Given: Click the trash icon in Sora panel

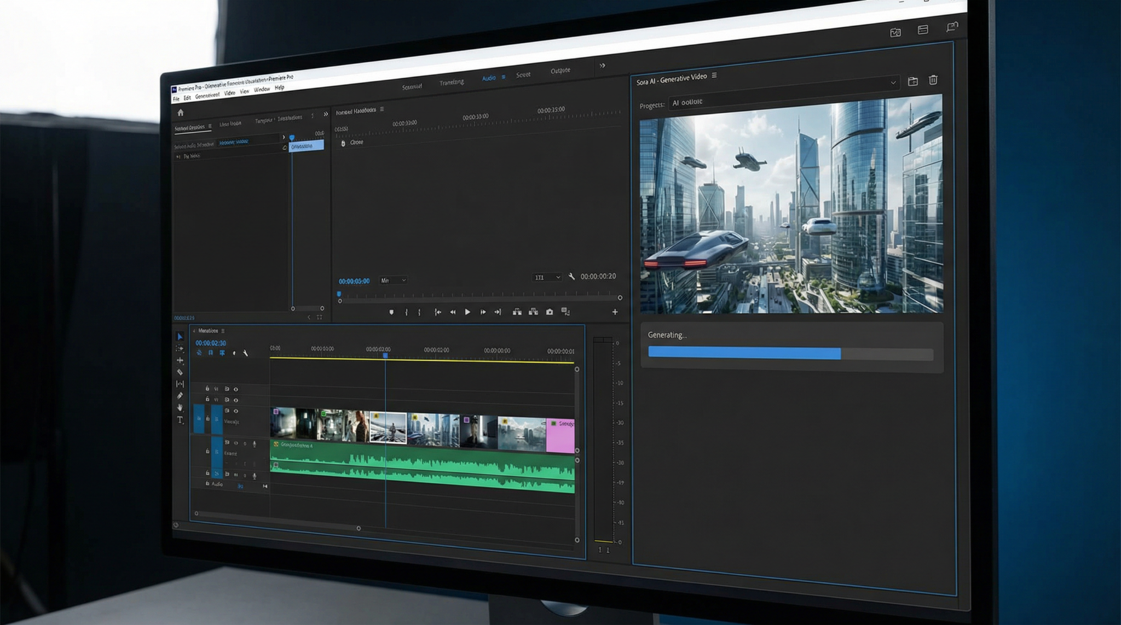Looking at the screenshot, I should coord(933,80).
